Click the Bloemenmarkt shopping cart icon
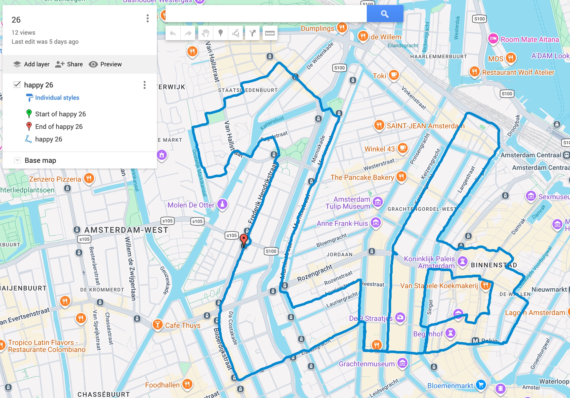 click(481, 385)
